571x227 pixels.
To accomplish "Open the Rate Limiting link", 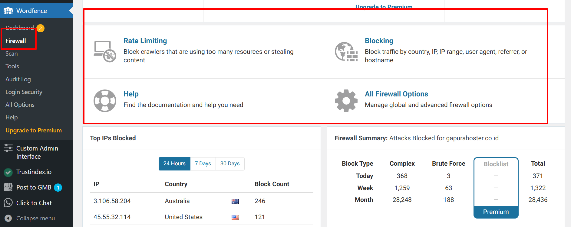I will click(x=145, y=41).
